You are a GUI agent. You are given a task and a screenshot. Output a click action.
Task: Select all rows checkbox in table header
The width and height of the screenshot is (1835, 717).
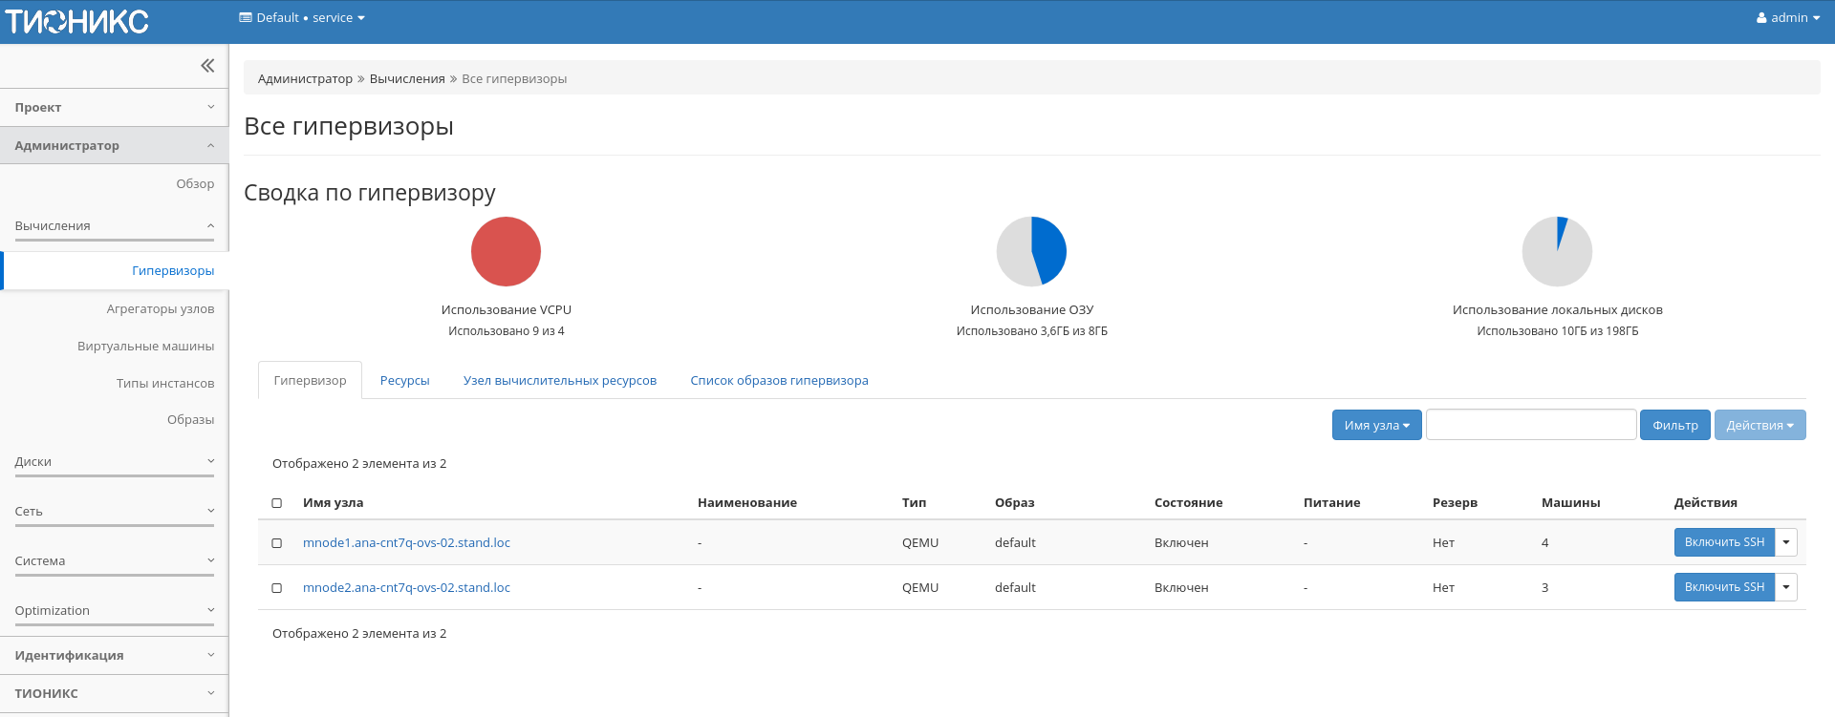coord(277,503)
